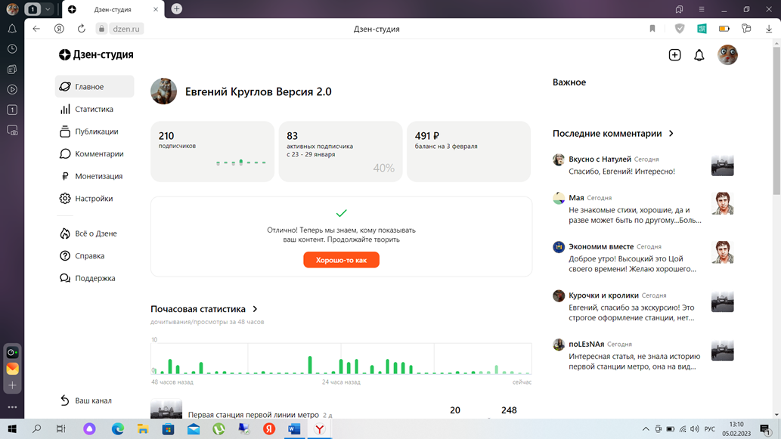781x439 pixels.
Task: Open the browser sidebar video play icon
Action: [12, 90]
